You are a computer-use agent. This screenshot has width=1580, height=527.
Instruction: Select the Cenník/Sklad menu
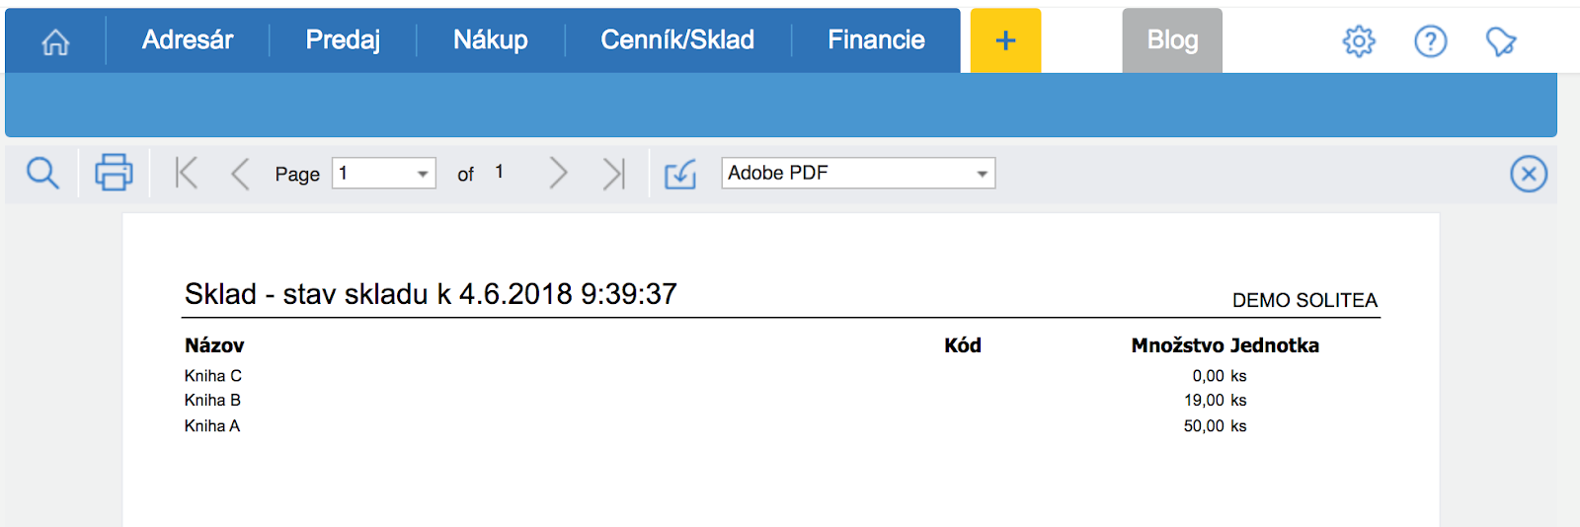coord(677,40)
